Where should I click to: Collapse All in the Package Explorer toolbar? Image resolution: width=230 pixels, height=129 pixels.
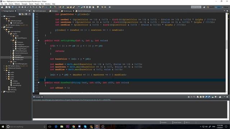(20, 14)
